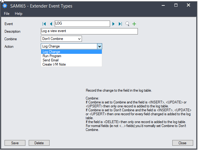Pick Create I/M Note action
198x150 pixels.
tap(54, 64)
